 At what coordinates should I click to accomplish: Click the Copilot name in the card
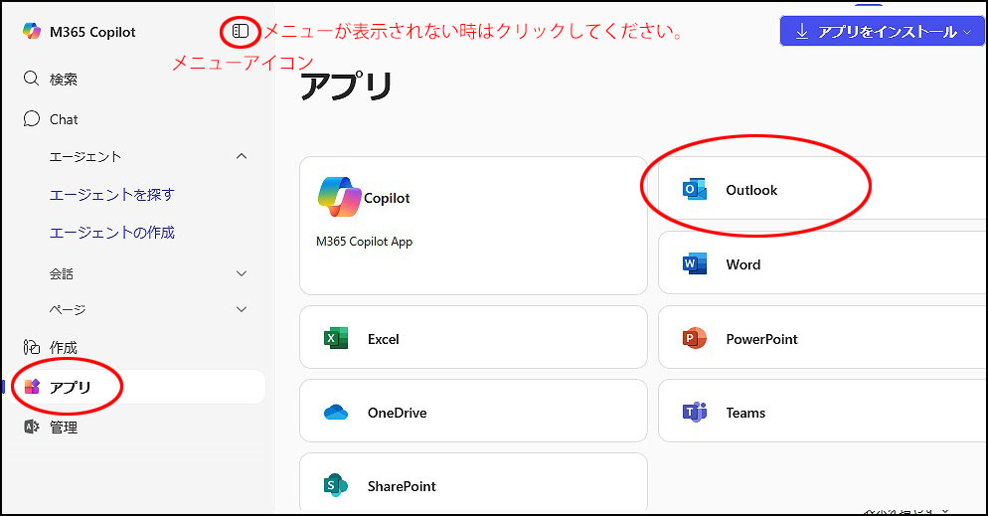pos(387,198)
